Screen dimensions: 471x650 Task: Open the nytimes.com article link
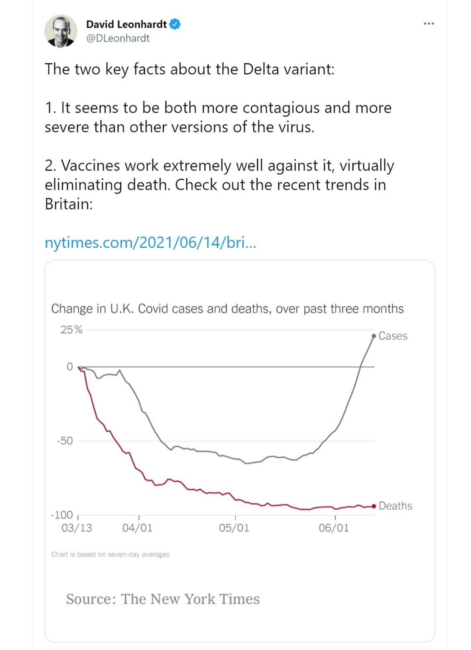150,242
